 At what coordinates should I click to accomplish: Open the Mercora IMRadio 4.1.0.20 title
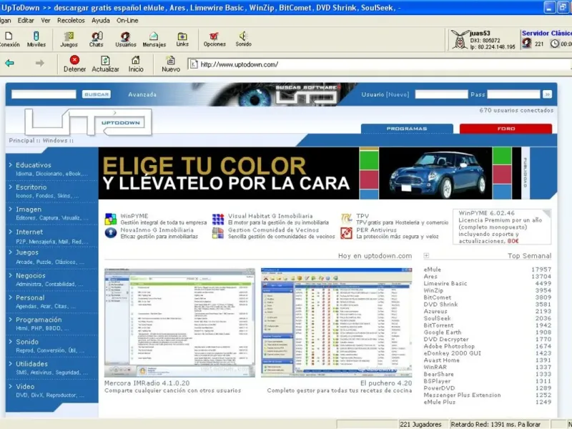point(147,383)
